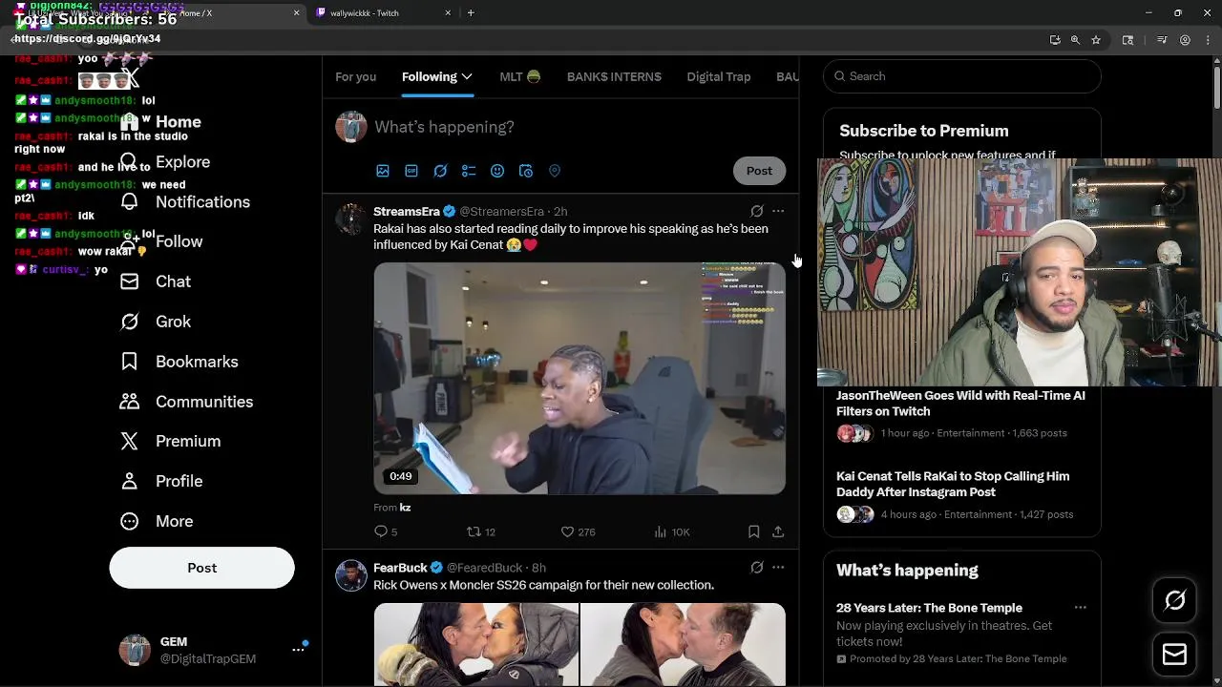Image resolution: width=1222 pixels, height=687 pixels.
Task: Switch to For you tab
Action: tap(355, 76)
